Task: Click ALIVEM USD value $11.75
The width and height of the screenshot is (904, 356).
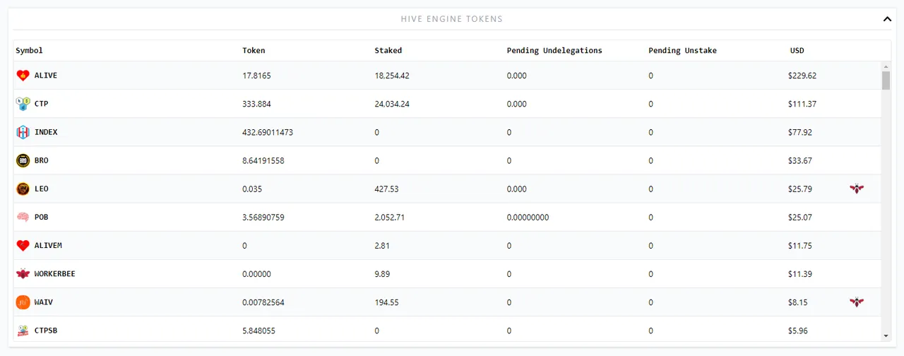Action: 800,245
